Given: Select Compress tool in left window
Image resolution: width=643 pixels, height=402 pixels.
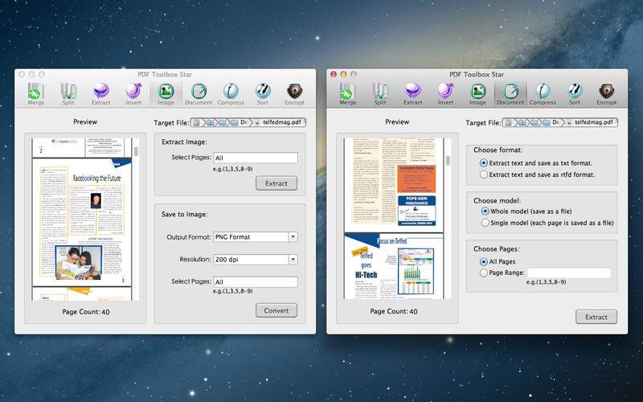Looking at the screenshot, I should (x=231, y=94).
